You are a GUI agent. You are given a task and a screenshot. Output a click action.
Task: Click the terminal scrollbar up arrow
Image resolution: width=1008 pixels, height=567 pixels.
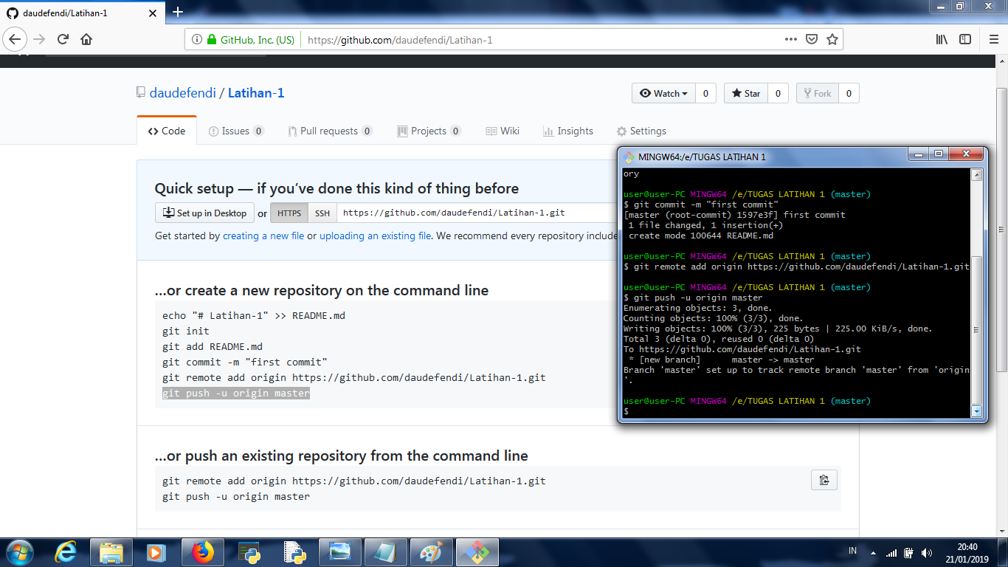click(x=977, y=175)
